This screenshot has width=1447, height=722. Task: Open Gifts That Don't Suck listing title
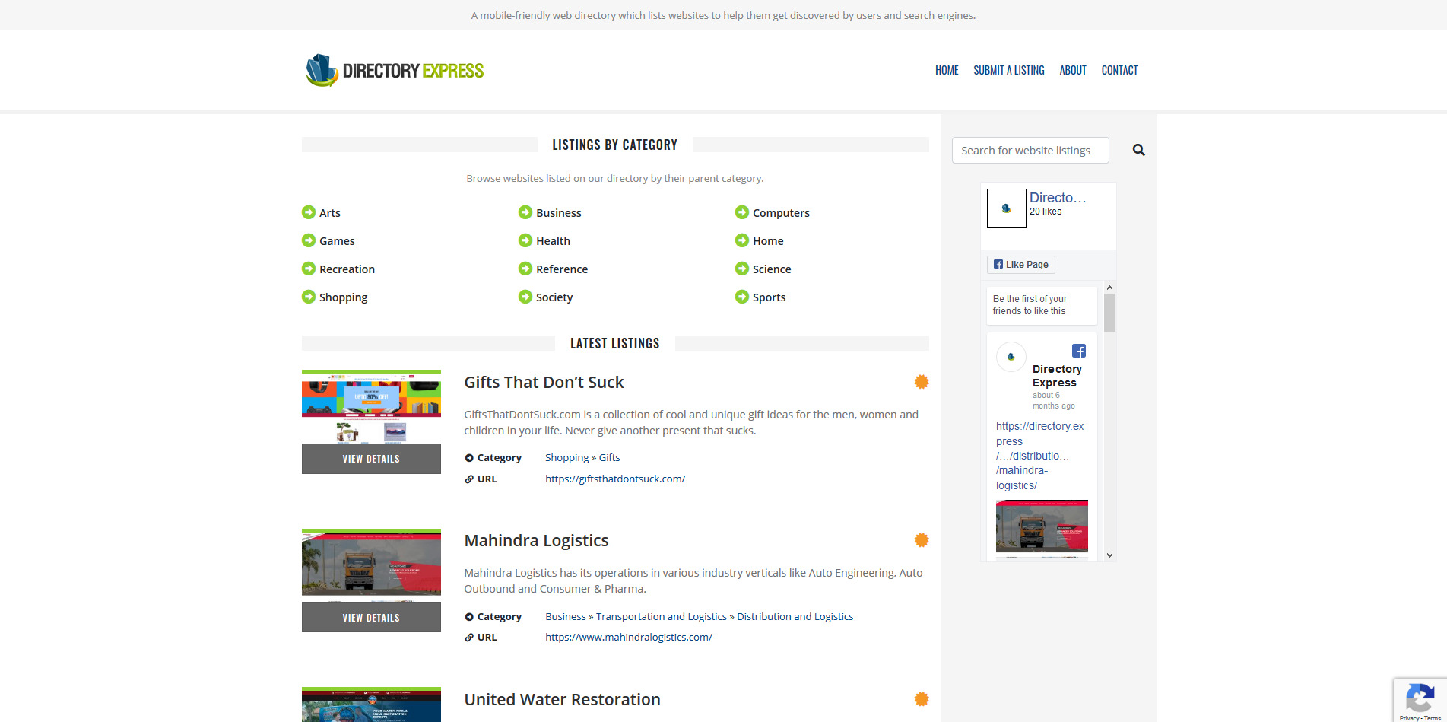(x=544, y=383)
